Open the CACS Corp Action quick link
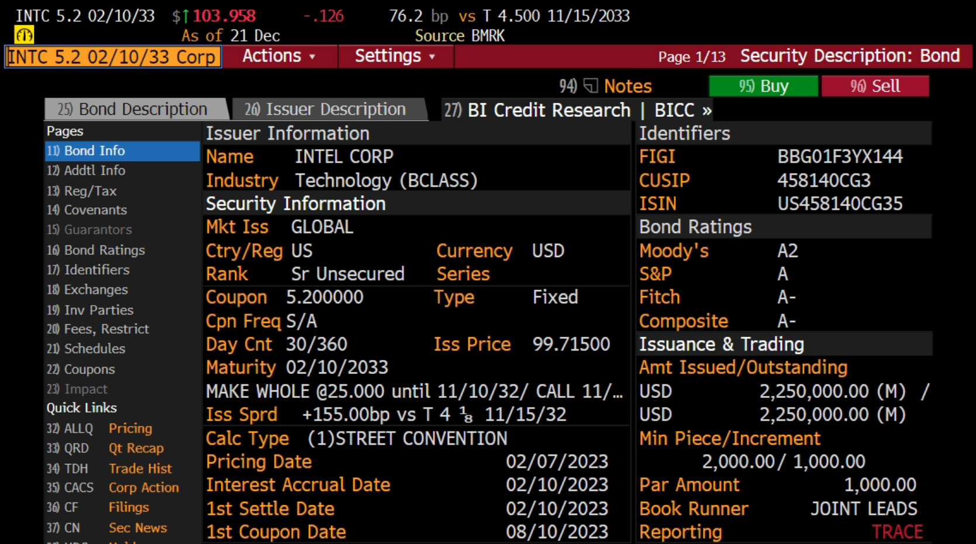This screenshot has width=976, height=544. [x=113, y=487]
